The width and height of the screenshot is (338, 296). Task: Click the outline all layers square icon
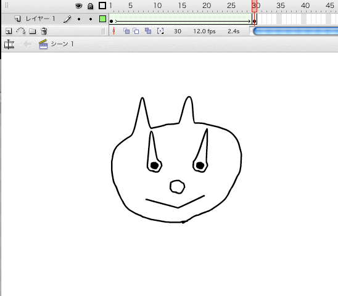(x=102, y=6)
